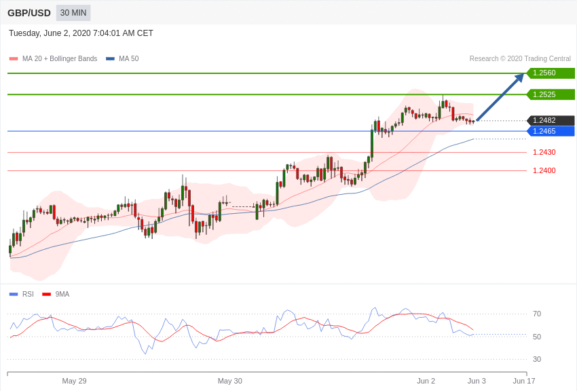Click the blue MA 50 legend swatch
Viewport: 577px width, 391px height.
(x=110, y=58)
